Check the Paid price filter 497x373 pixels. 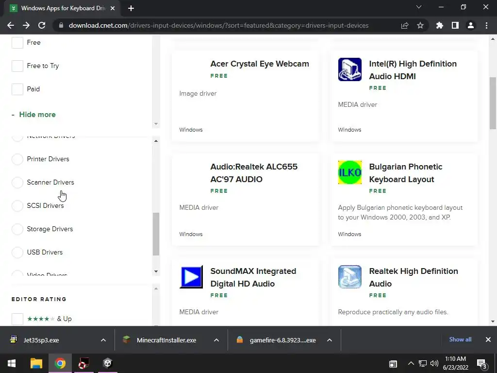(x=17, y=89)
